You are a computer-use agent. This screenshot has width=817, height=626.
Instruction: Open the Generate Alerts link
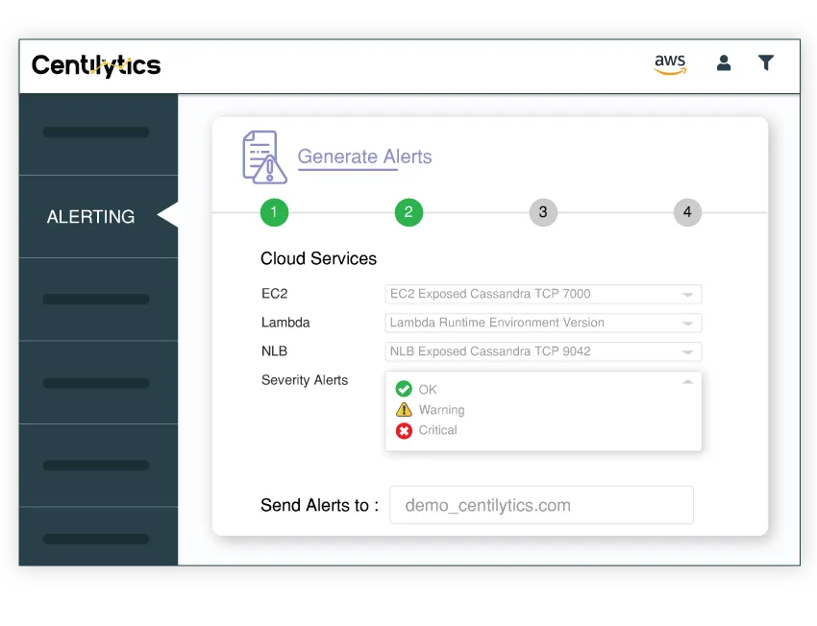point(364,156)
